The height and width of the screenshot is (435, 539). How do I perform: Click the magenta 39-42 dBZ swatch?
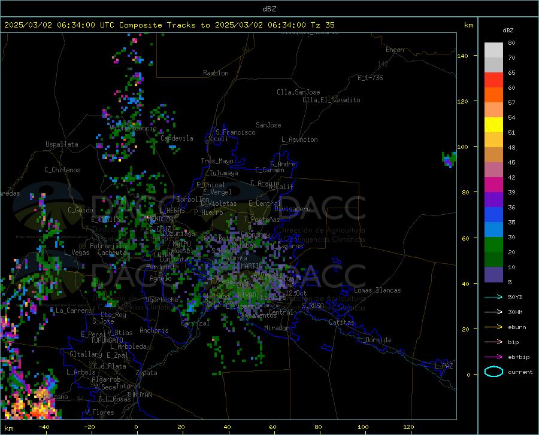click(x=493, y=185)
